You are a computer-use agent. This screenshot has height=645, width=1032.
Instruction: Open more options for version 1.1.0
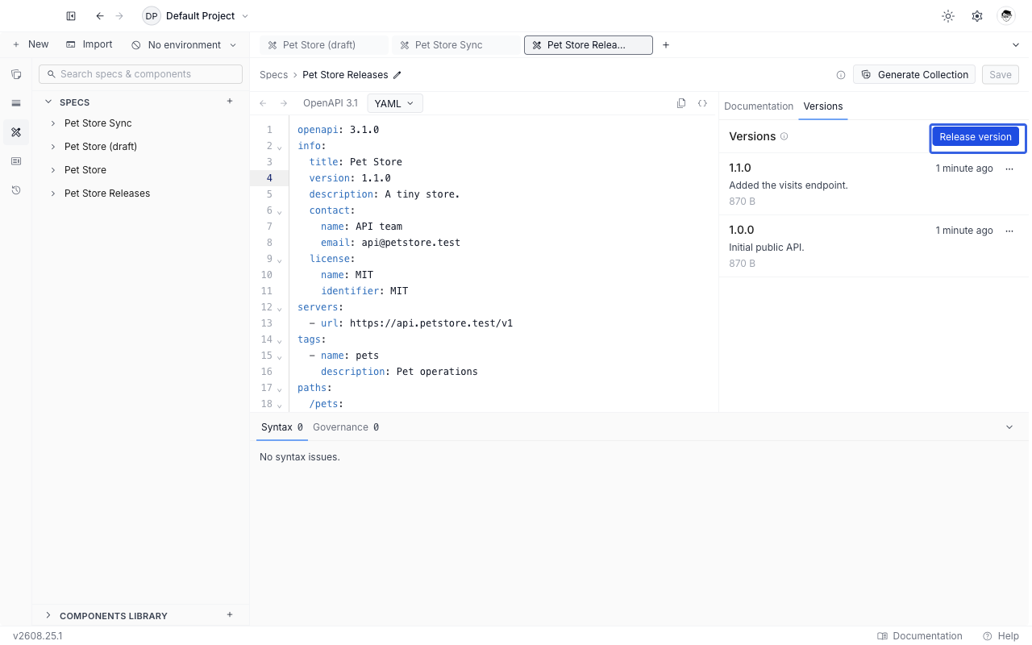pyautogui.click(x=1009, y=169)
